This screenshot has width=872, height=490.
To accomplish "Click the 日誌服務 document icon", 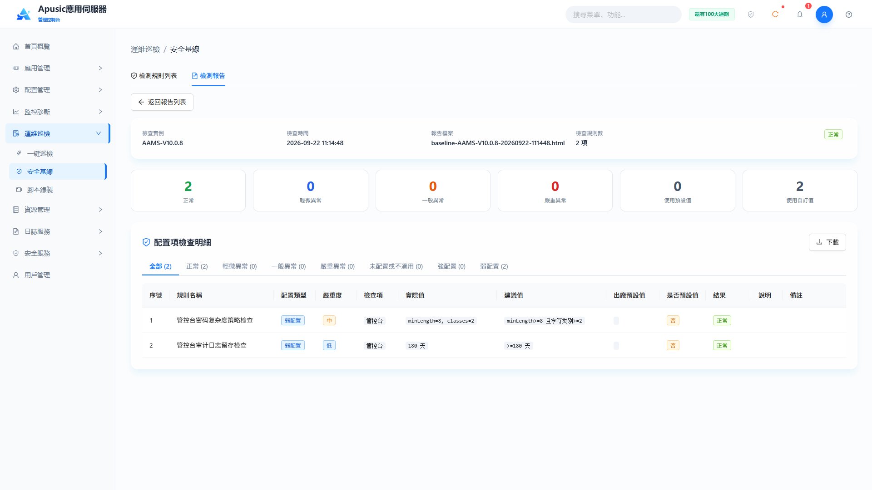I will click(16, 231).
